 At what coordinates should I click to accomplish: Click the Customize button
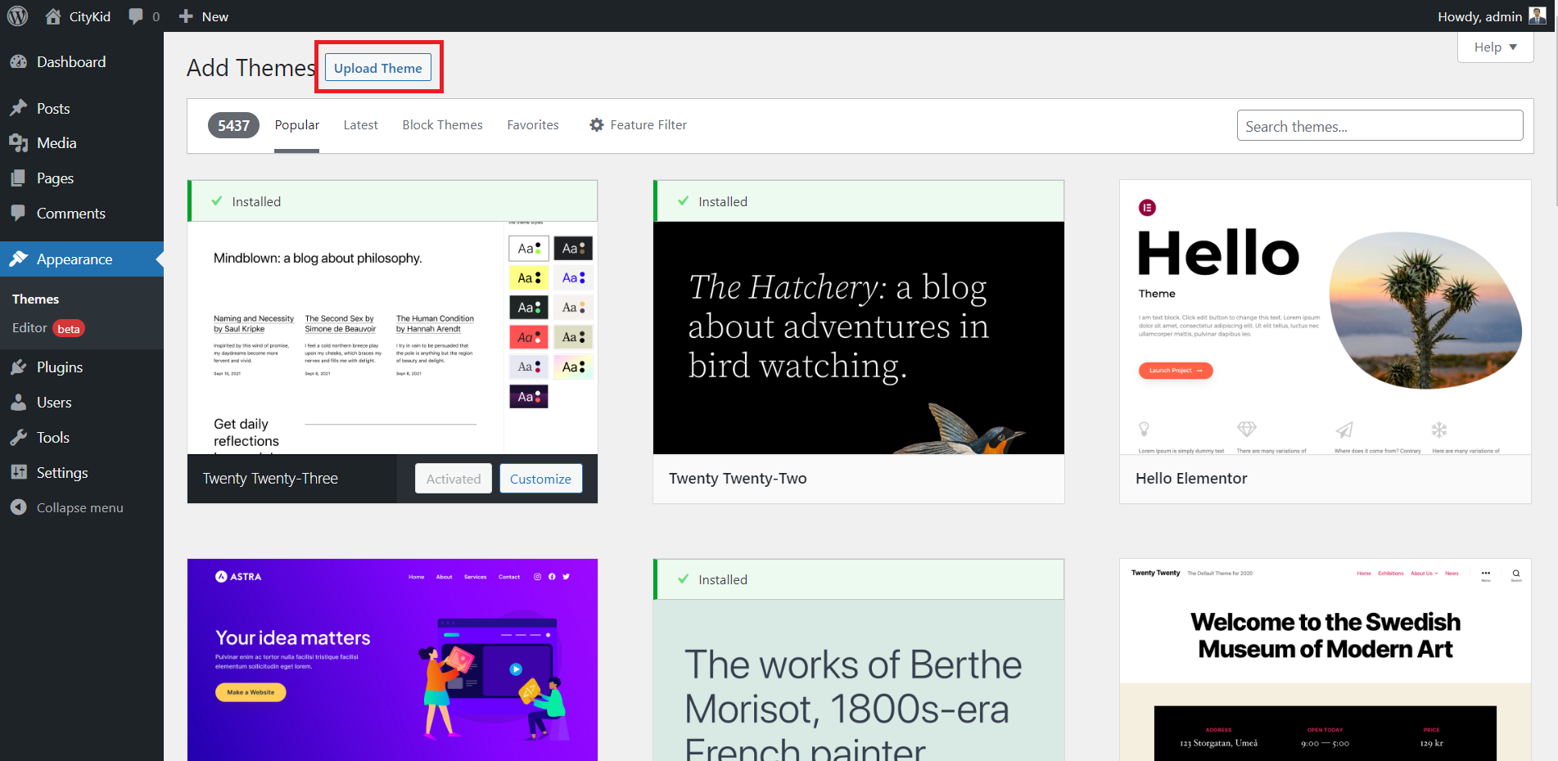coord(540,479)
